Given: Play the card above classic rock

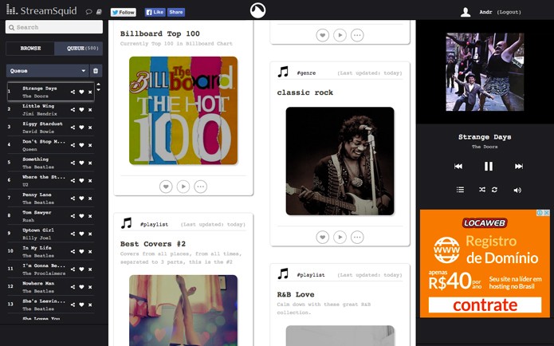Looking at the screenshot, I should click(340, 35).
